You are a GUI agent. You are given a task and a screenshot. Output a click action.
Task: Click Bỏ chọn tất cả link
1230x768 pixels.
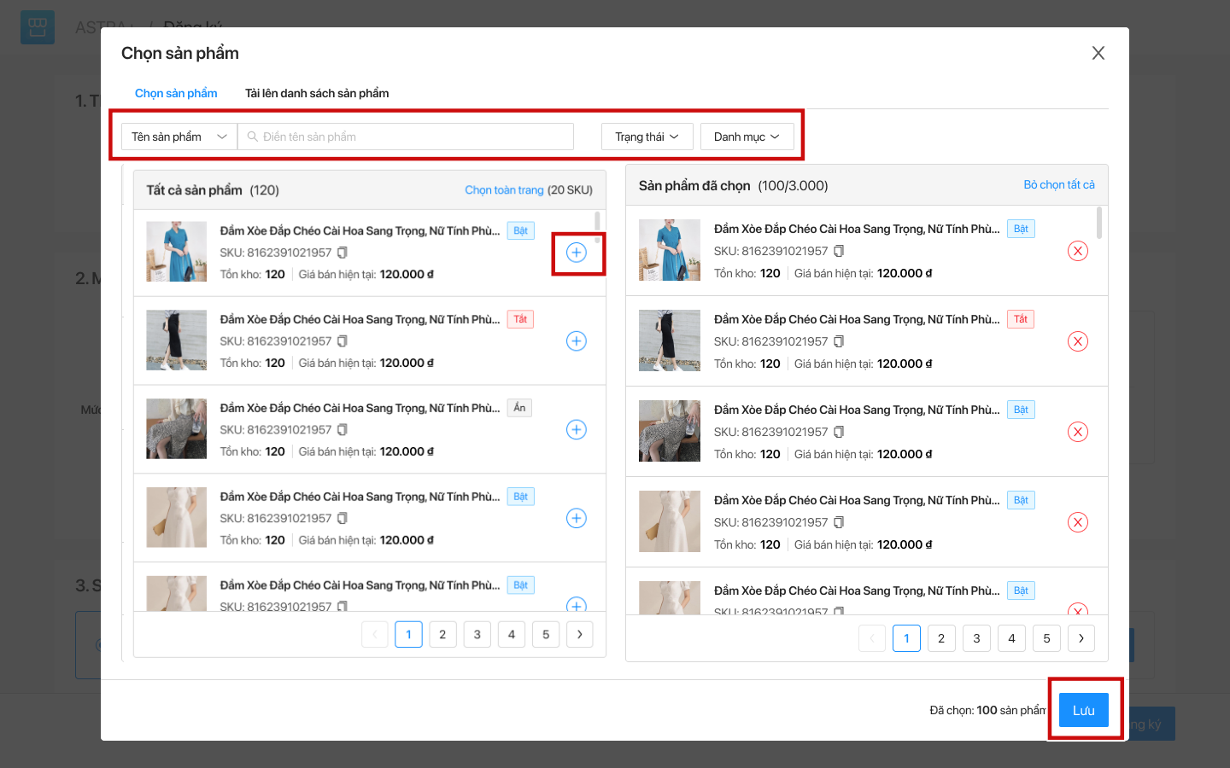[x=1059, y=184]
